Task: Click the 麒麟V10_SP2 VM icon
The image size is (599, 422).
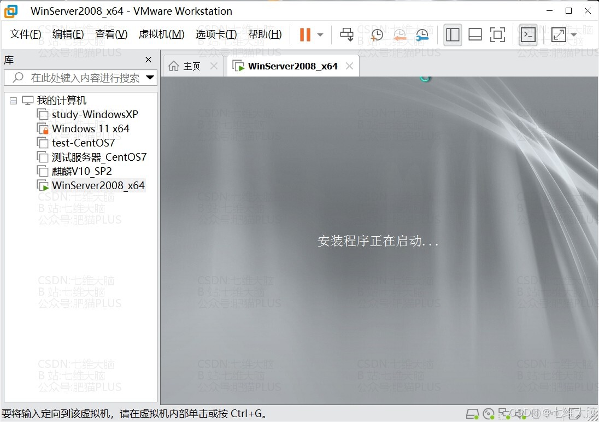Action: (43, 171)
